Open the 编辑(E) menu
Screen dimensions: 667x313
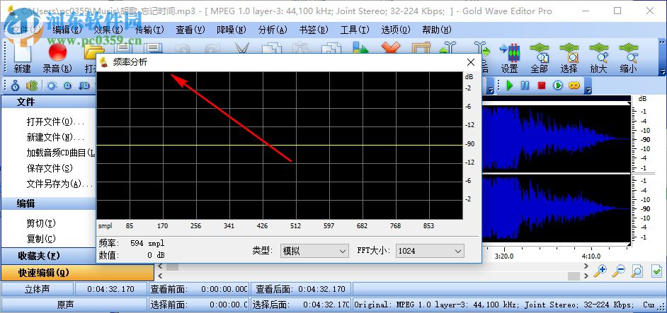point(67,30)
